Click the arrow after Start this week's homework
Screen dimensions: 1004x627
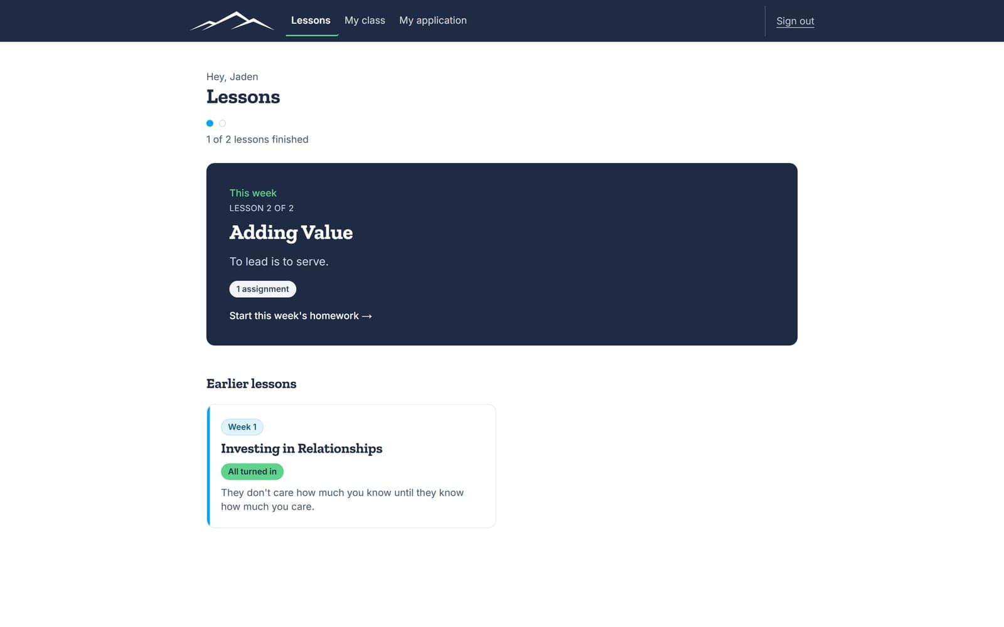367,317
